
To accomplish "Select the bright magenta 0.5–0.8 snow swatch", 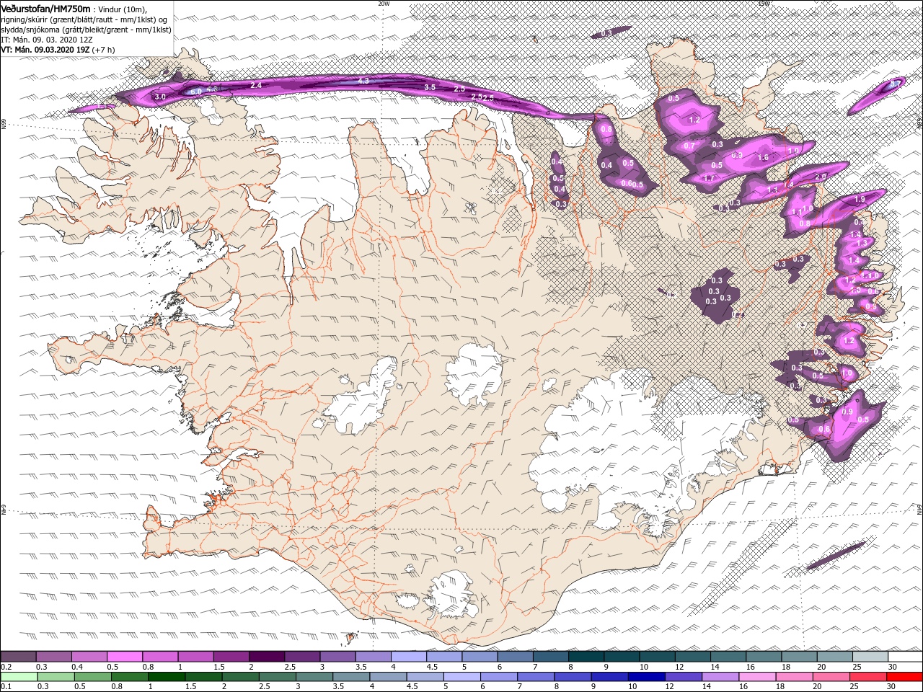I will [x=125, y=657].
